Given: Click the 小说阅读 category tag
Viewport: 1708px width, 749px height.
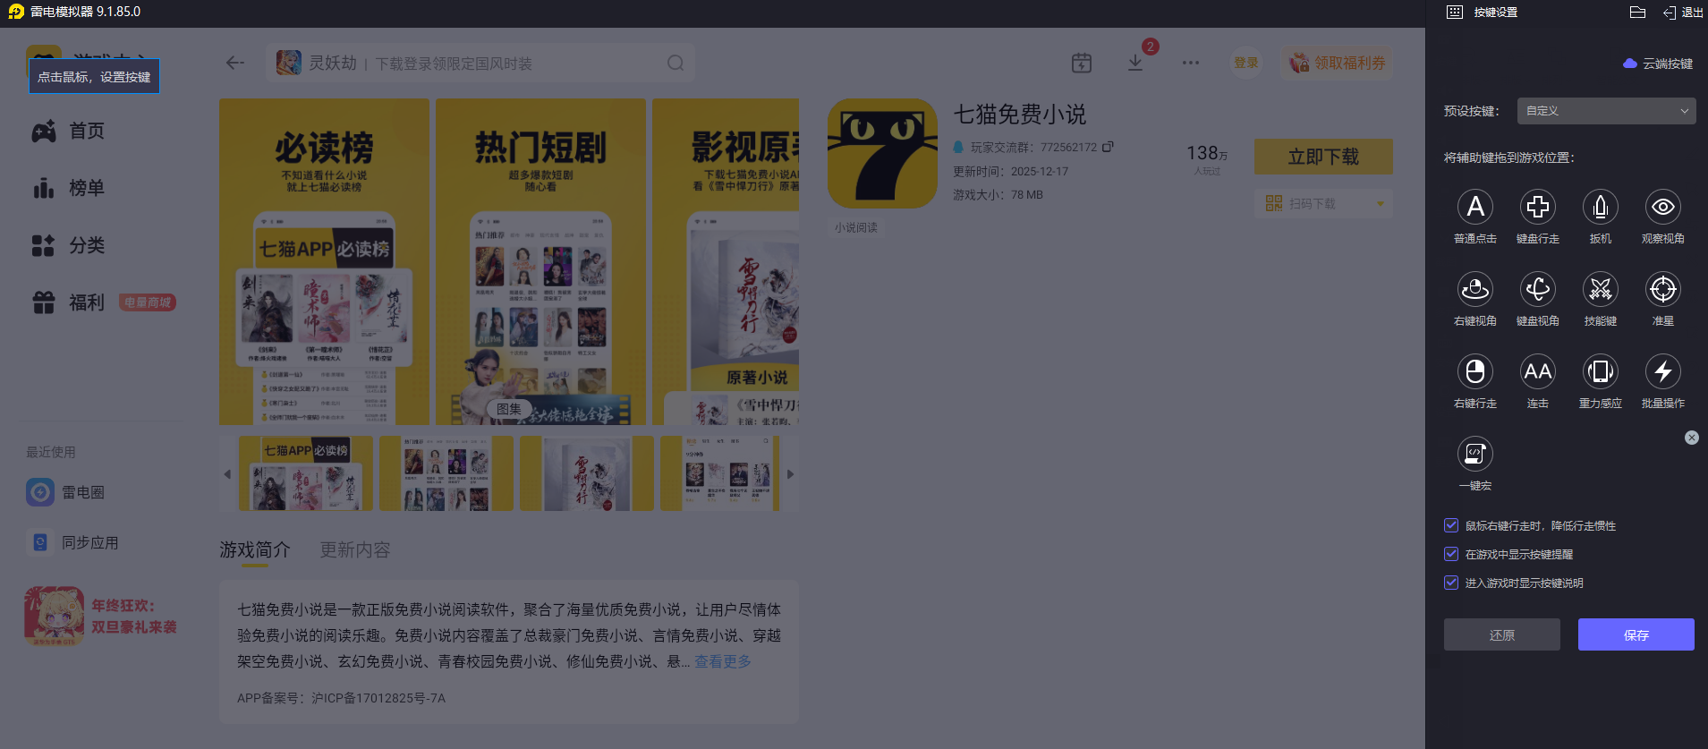Looking at the screenshot, I should [856, 227].
